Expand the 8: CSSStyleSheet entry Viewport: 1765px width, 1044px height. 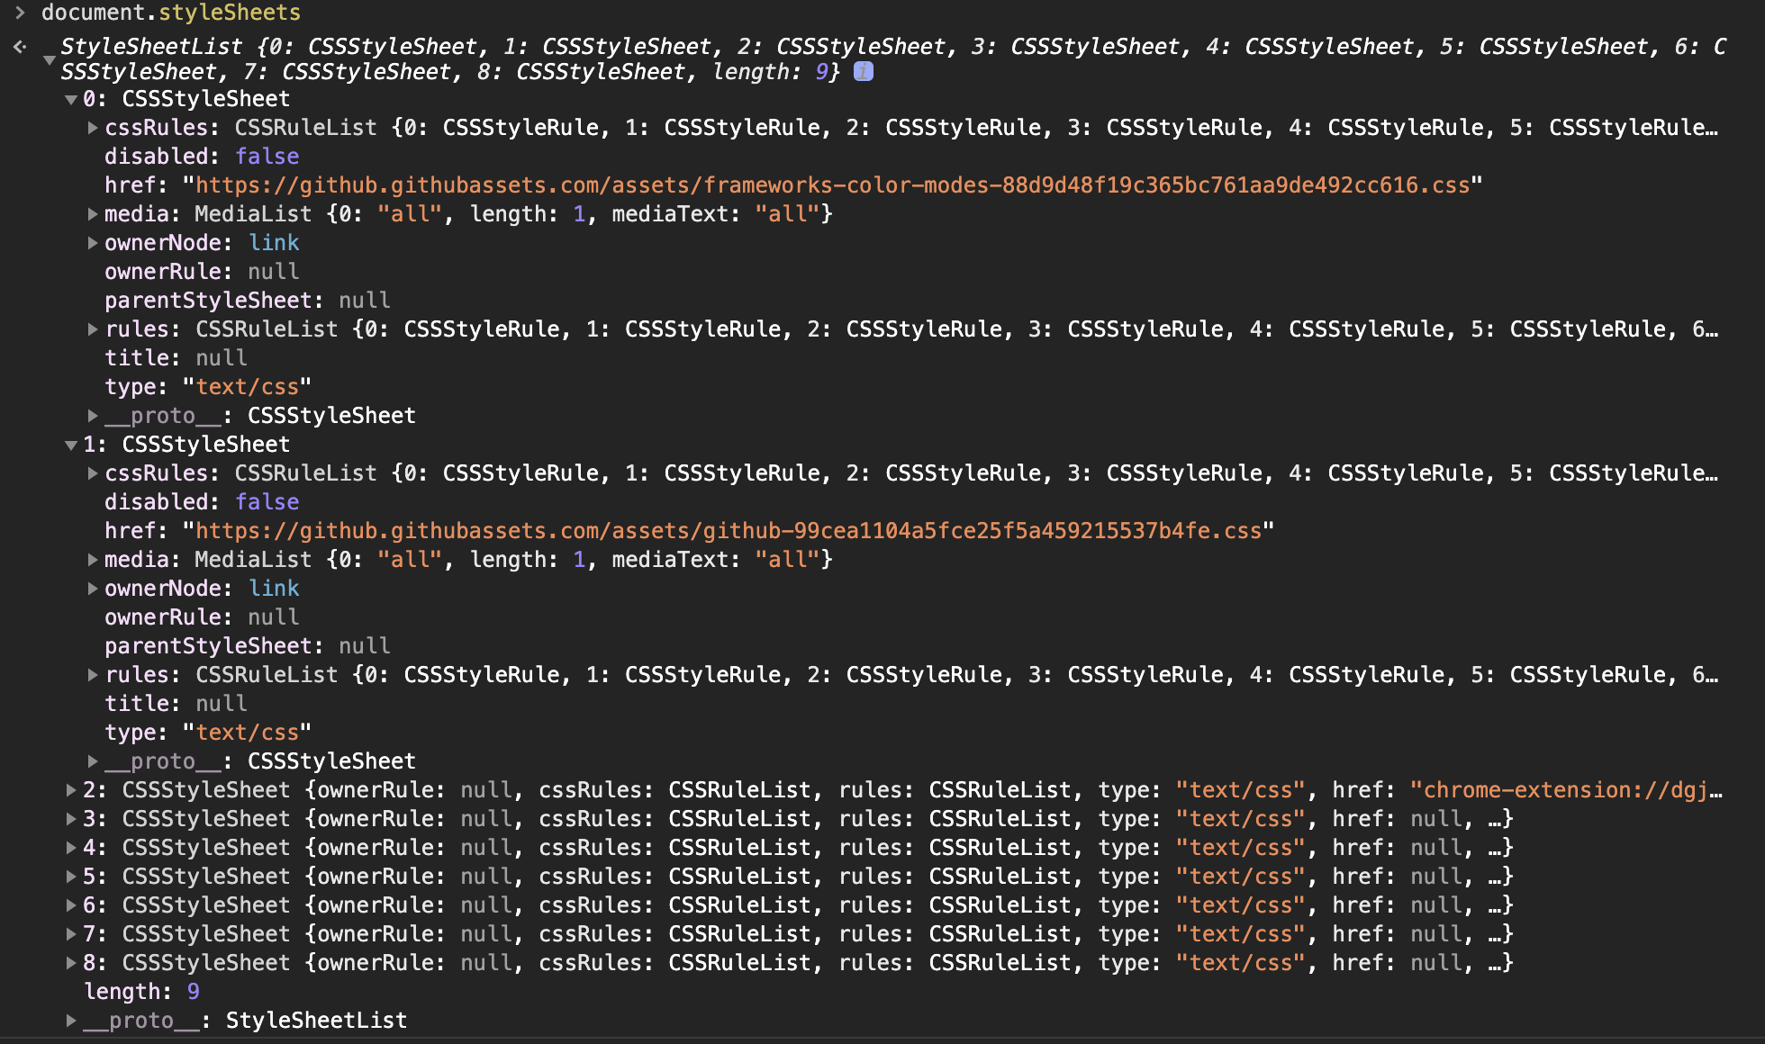(x=71, y=963)
